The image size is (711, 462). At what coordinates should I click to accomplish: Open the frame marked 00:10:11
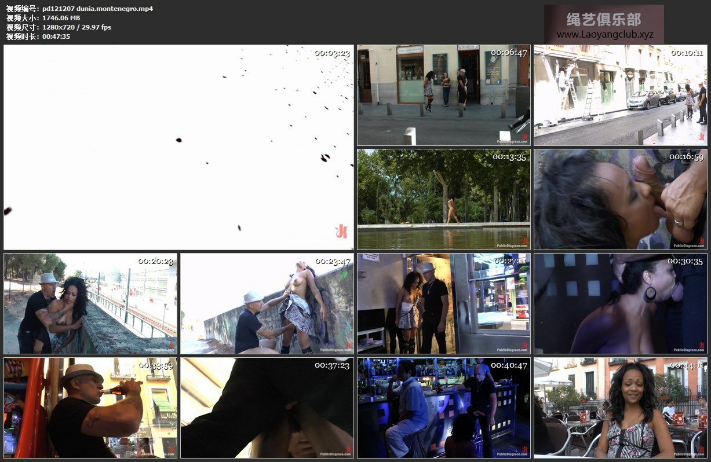pyautogui.click(x=620, y=96)
